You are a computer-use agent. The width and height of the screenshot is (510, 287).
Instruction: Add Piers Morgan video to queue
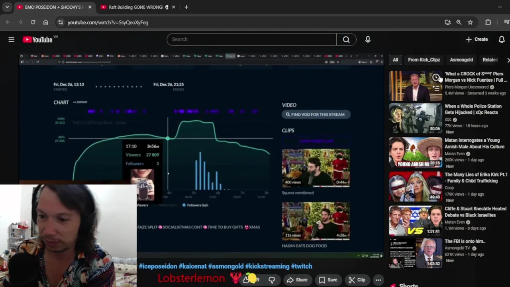point(436,88)
